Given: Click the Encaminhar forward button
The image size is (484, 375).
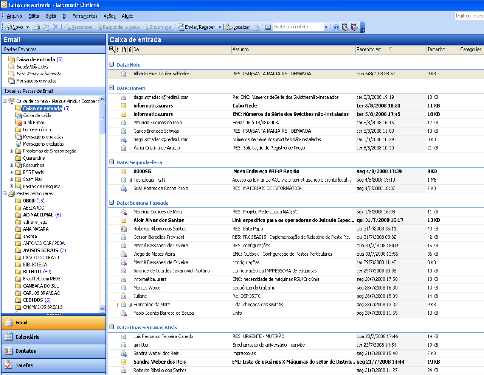Looking at the screenshot, I should [x=157, y=27].
